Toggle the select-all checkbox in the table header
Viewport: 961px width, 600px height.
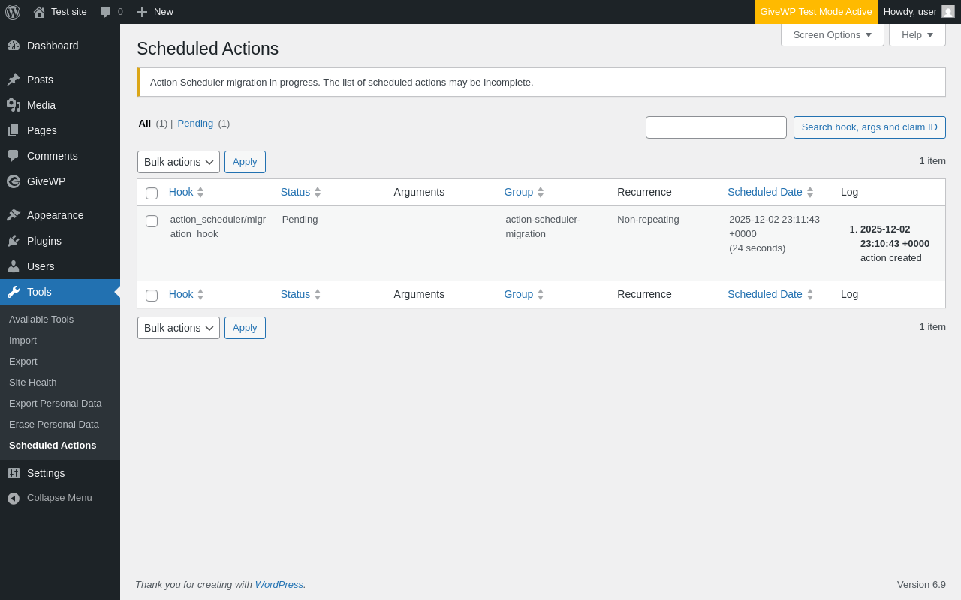click(x=152, y=193)
